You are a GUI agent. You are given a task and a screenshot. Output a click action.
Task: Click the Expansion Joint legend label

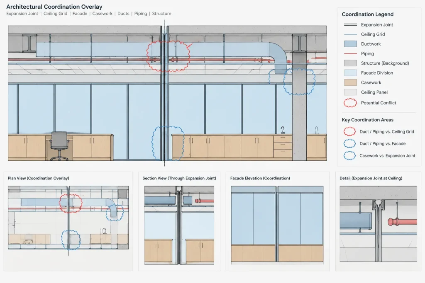point(377,24)
